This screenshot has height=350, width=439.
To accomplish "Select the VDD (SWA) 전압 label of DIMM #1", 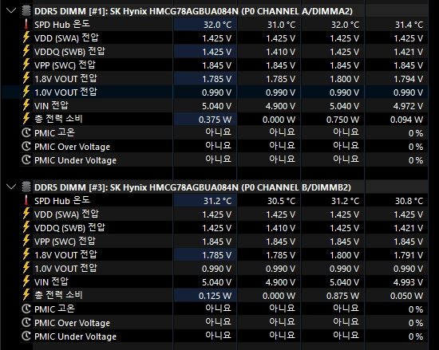I will tap(66, 38).
